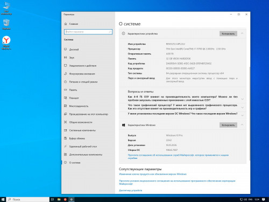Expand the графический процессор question chevron
The width and height of the screenshot is (269, 202).
(243, 107)
